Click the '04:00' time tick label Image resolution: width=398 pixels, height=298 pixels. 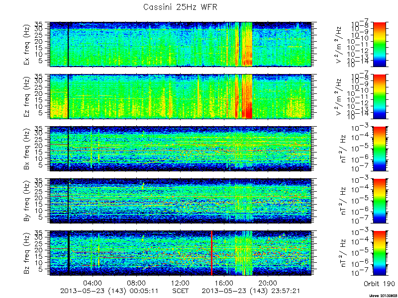pos(94,283)
